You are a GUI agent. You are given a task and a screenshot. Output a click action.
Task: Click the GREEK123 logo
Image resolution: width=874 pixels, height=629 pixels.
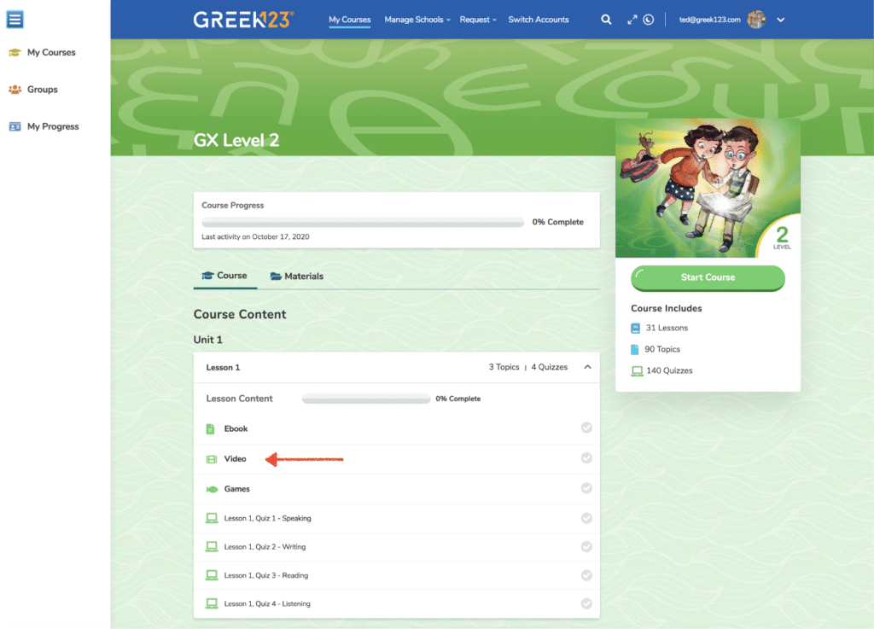click(243, 20)
